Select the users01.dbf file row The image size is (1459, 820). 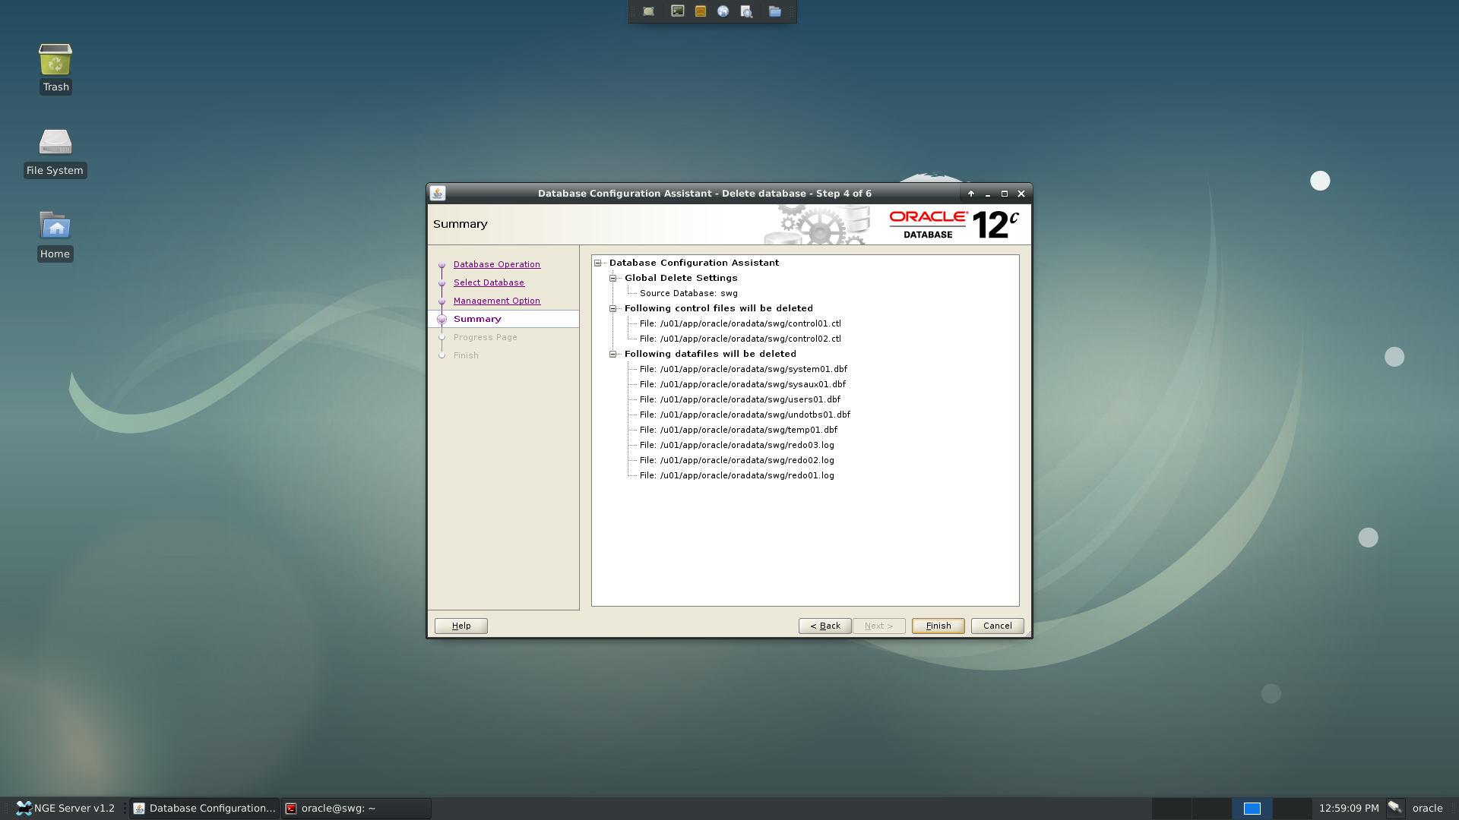point(740,399)
